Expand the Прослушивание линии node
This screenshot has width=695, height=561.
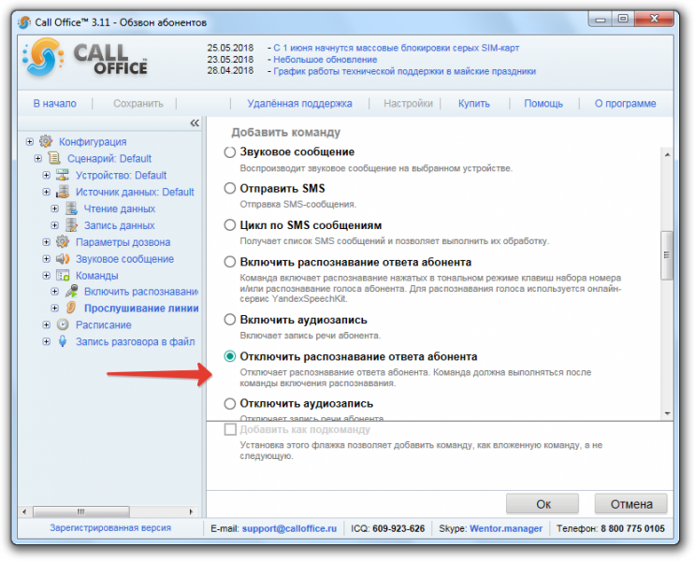click(54, 308)
